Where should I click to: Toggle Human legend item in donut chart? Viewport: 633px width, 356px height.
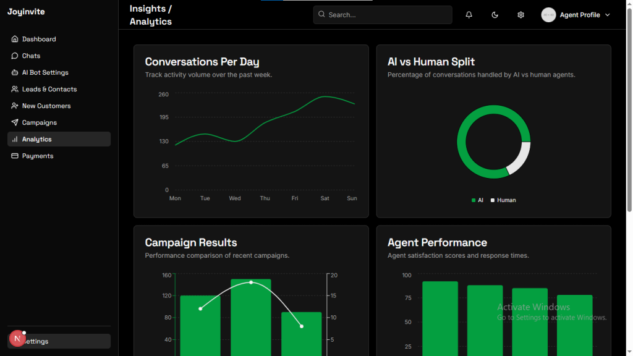[503, 200]
